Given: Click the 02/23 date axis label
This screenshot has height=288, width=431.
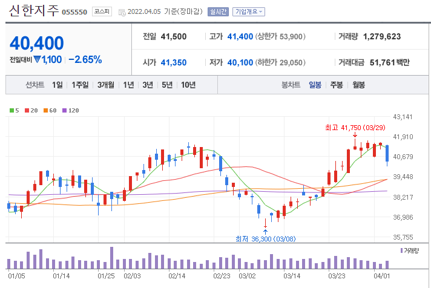Looking at the screenshot, I should pos(222,276).
